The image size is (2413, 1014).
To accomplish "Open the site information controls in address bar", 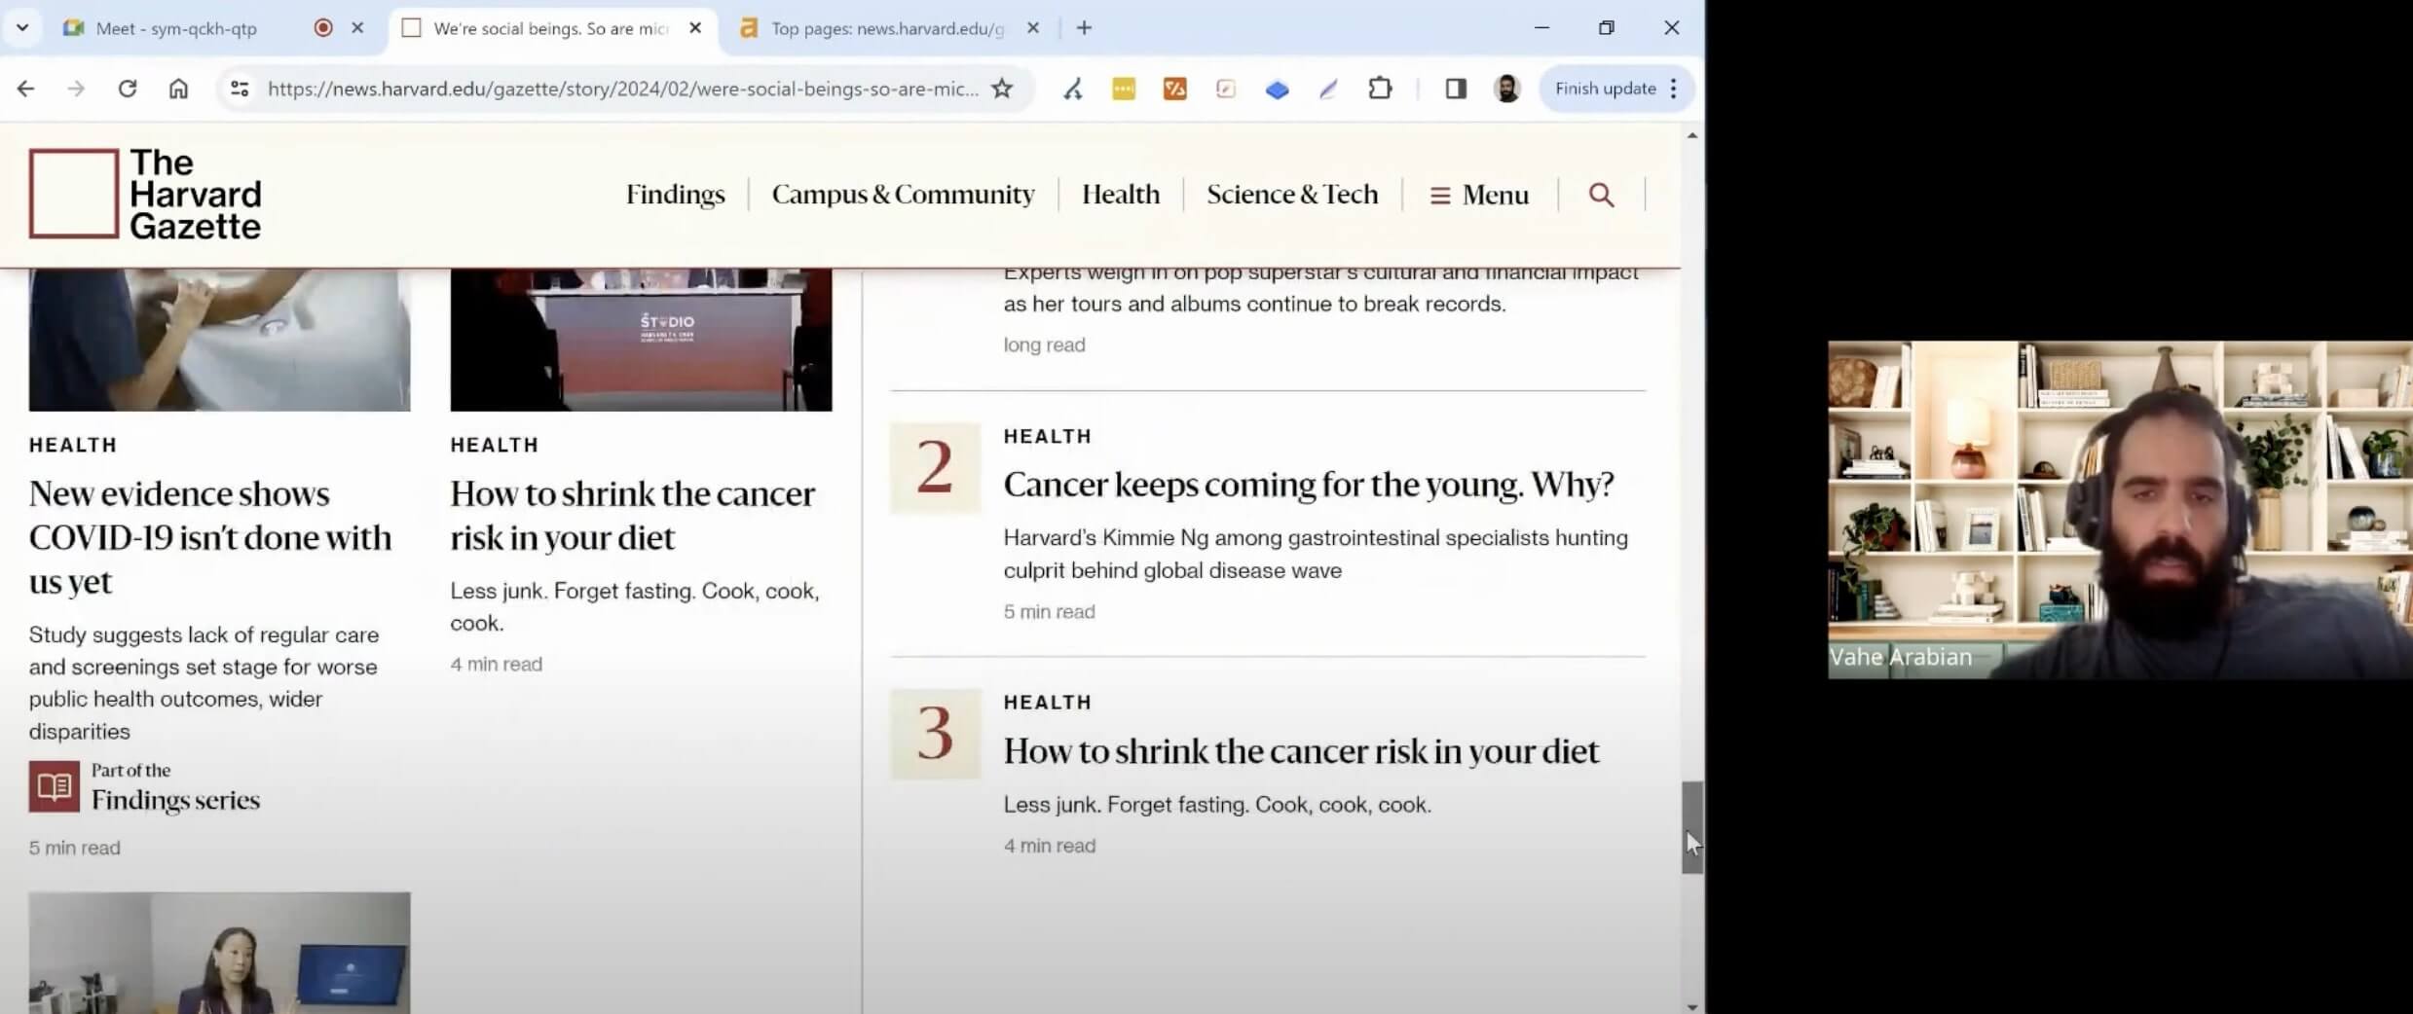I will coord(240,89).
